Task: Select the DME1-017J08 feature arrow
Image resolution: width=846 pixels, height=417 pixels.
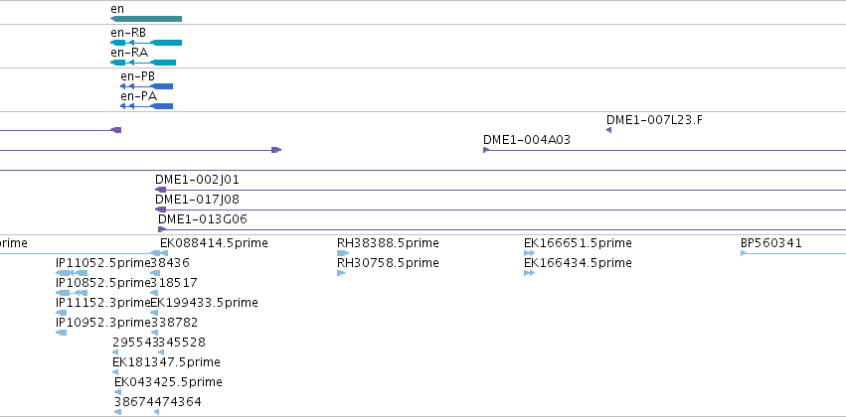Action: click(160, 209)
